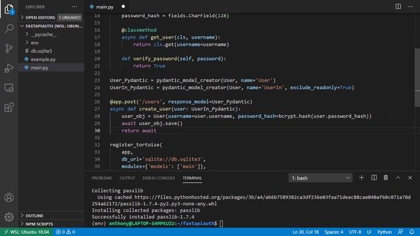Click 'return await' on line 30
Image resolution: width=420 pixels, height=236 pixels.
tap(138, 130)
